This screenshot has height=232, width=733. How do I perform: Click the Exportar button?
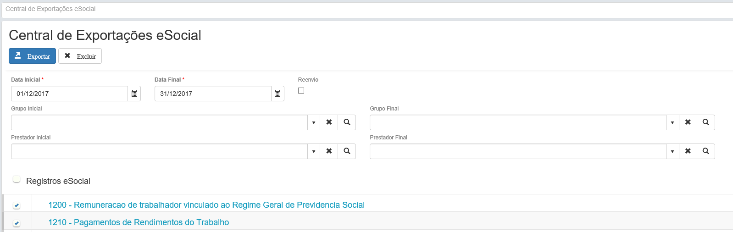32,56
